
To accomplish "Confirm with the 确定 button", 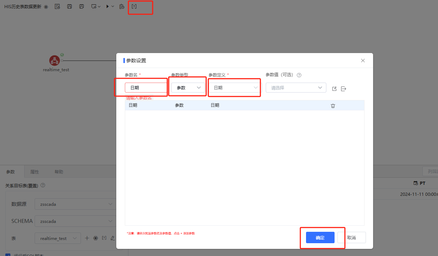I will click(320, 237).
